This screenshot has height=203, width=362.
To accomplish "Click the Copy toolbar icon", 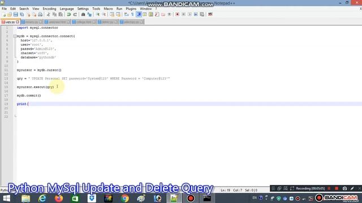I will 54,15.
